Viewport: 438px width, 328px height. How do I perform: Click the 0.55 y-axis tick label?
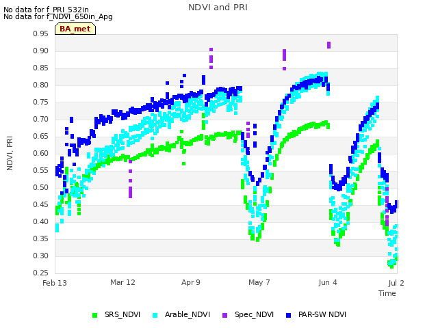click(41, 170)
